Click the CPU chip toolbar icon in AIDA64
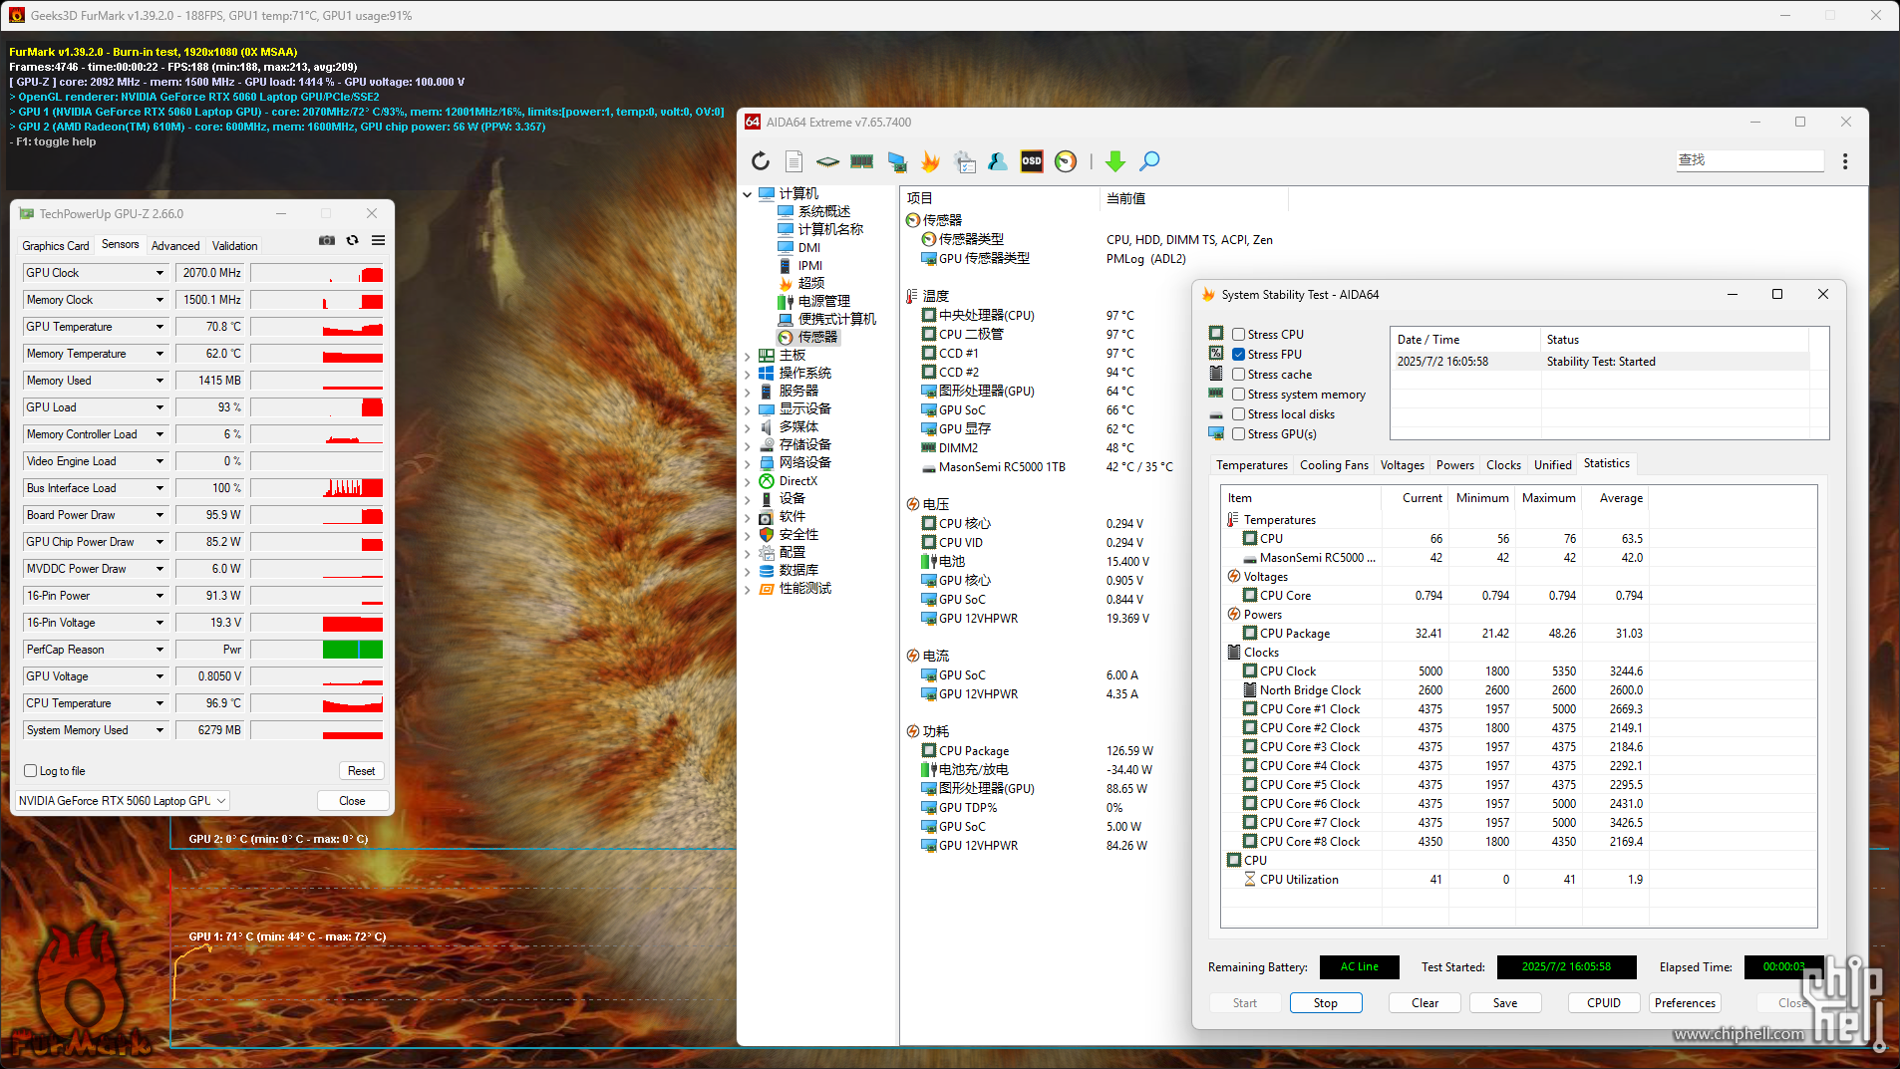Image resolution: width=1900 pixels, height=1069 pixels. 827,160
